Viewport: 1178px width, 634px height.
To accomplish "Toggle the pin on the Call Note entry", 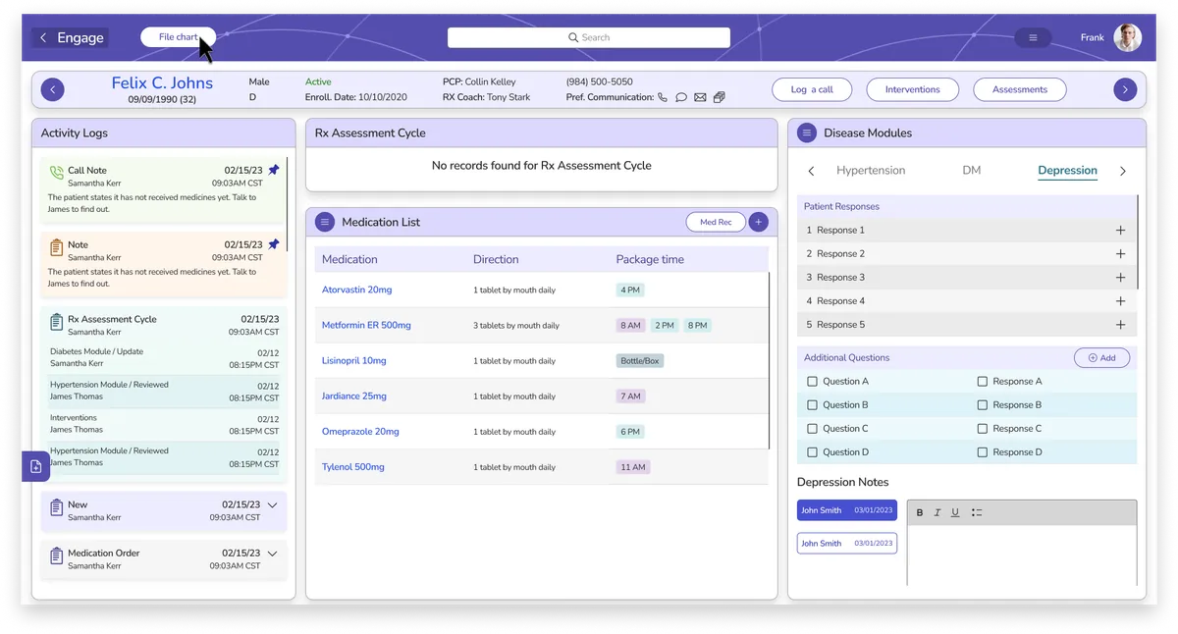I will point(274,170).
